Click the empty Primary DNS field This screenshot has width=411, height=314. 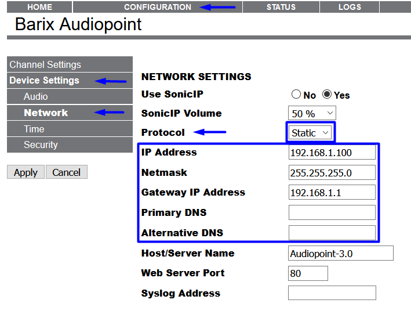332,212
